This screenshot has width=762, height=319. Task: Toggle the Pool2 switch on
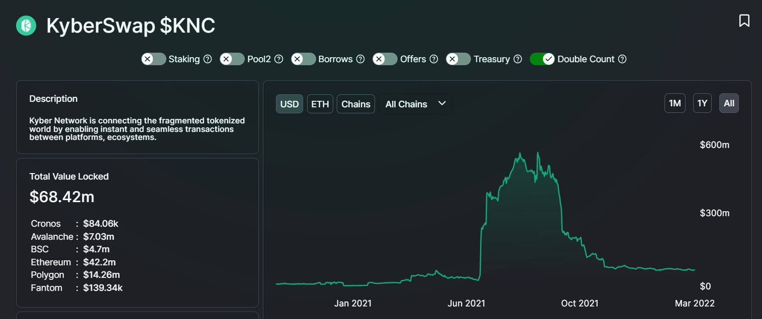click(232, 59)
